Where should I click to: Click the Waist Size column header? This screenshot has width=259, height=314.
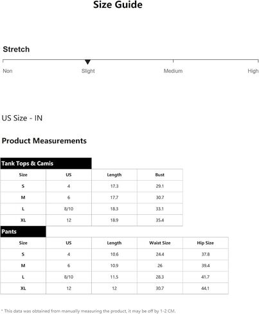click(x=160, y=243)
